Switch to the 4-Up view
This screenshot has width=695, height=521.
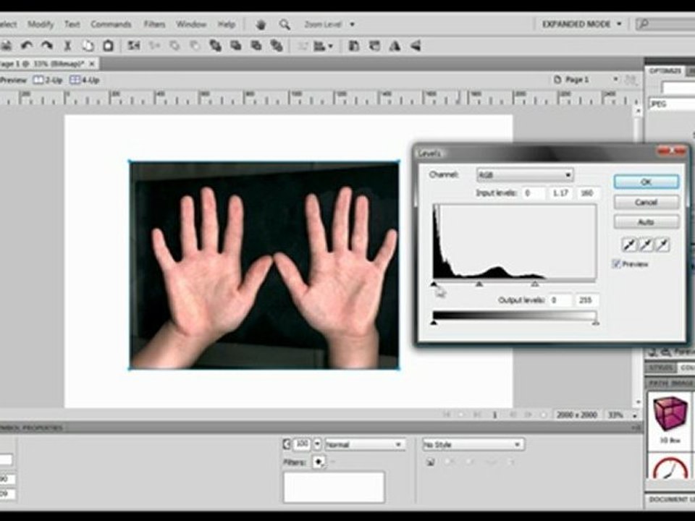tap(85, 80)
